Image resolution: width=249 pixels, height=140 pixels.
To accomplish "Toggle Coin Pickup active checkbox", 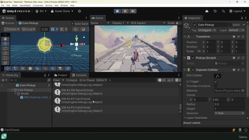I will (195, 25).
